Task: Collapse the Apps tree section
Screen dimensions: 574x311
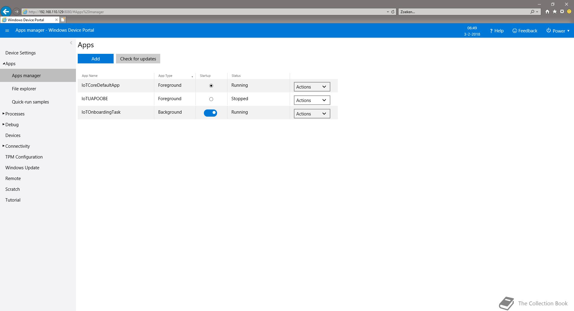Action: tap(4, 63)
